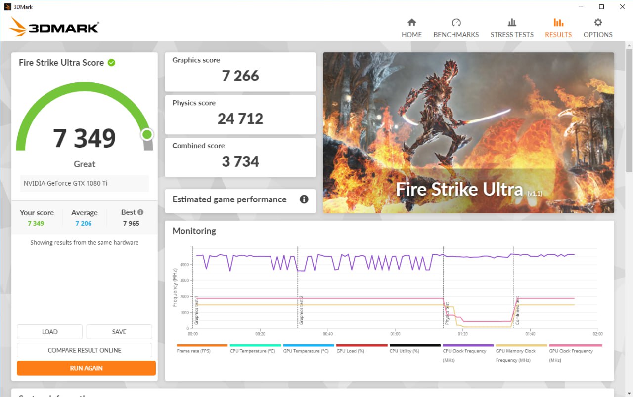Click the Combined test marker in chart

(517, 310)
